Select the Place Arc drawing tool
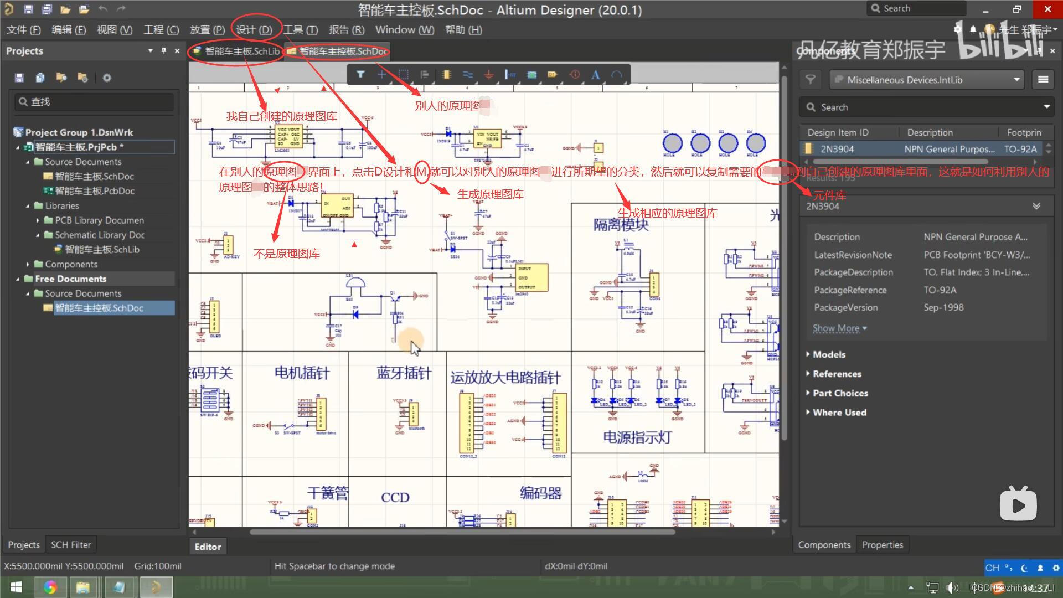 pyautogui.click(x=616, y=74)
